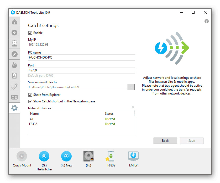
Task: Maximize the DAEMON Tools window
Action: click(x=193, y=12)
